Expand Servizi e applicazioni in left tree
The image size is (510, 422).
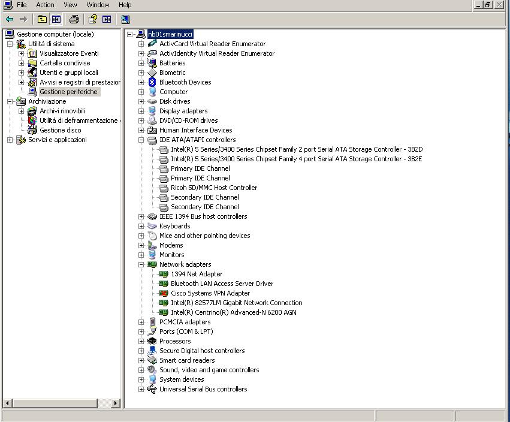click(x=10, y=140)
